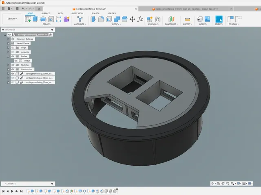Open the Construct menu label

tap(171, 24)
